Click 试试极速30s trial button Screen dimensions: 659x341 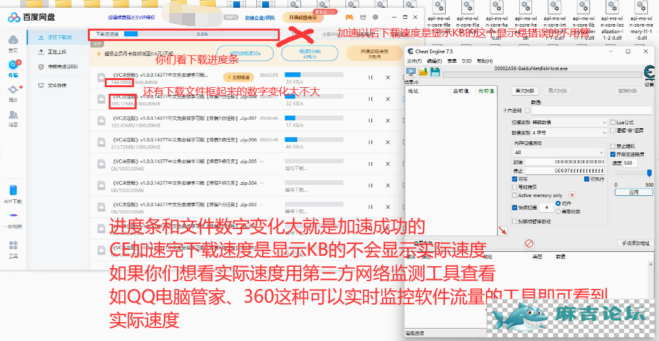245,53
